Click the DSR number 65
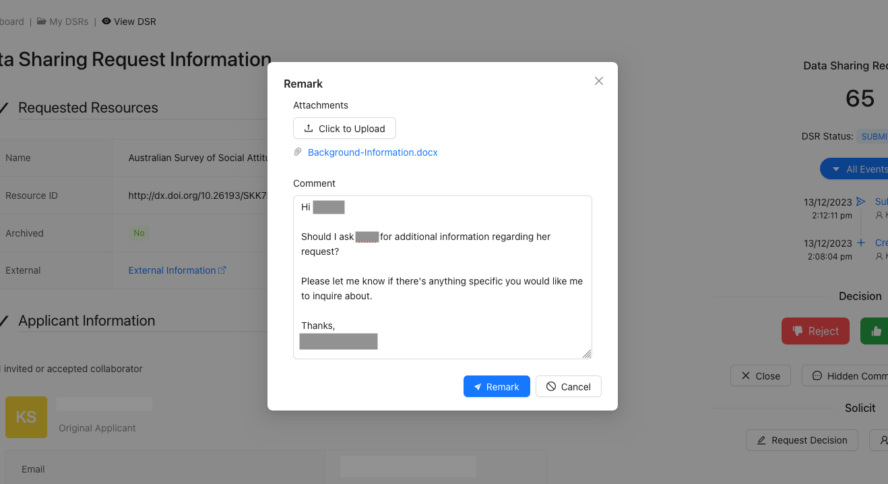 coord(860,98)
